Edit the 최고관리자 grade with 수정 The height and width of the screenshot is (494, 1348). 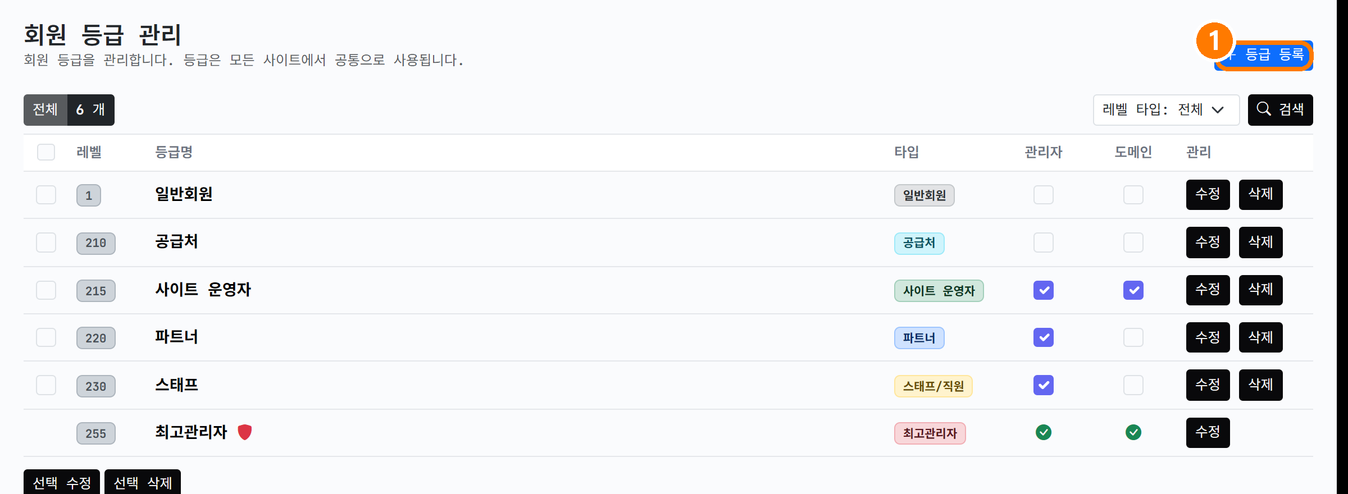1208,432
